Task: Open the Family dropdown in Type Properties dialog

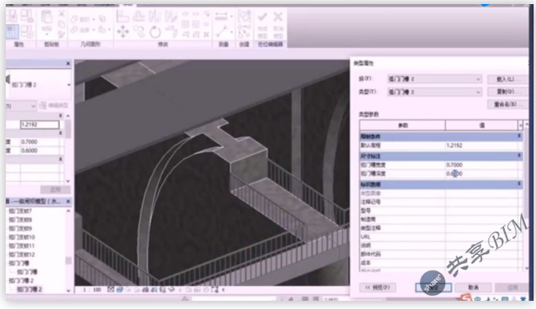Action: (x=478, y=80)
